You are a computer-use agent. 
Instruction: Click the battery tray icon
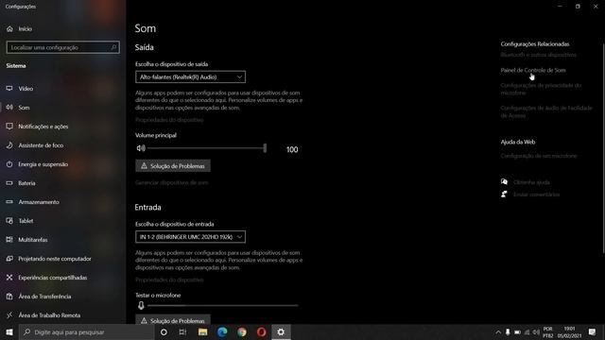[x=517, y=332]
